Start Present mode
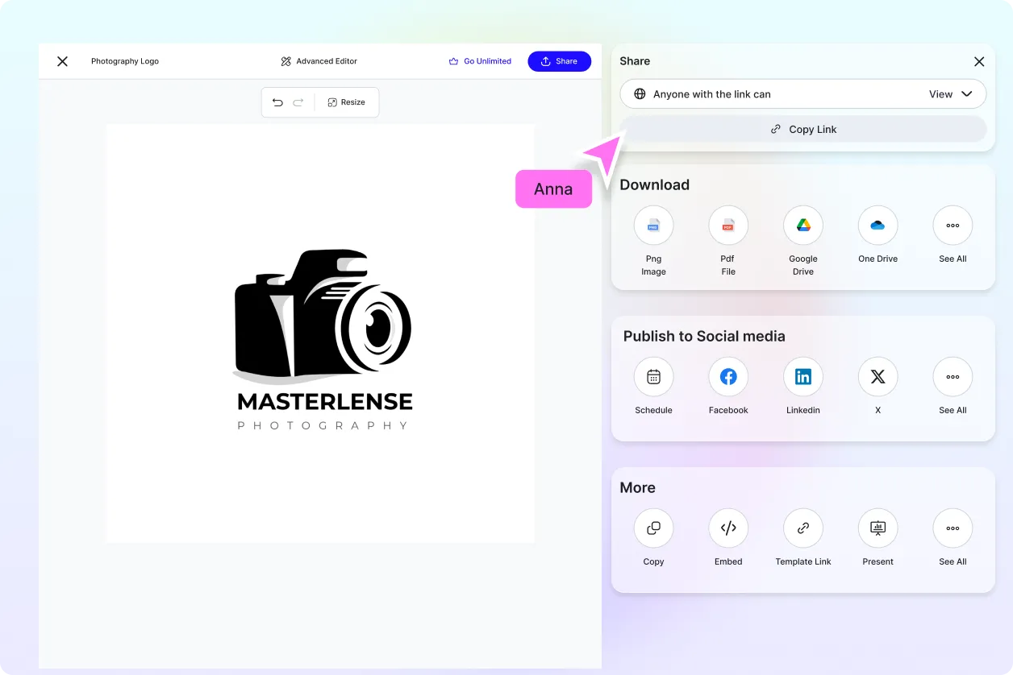Screen dimensions: 1013x675 [878, 528]
